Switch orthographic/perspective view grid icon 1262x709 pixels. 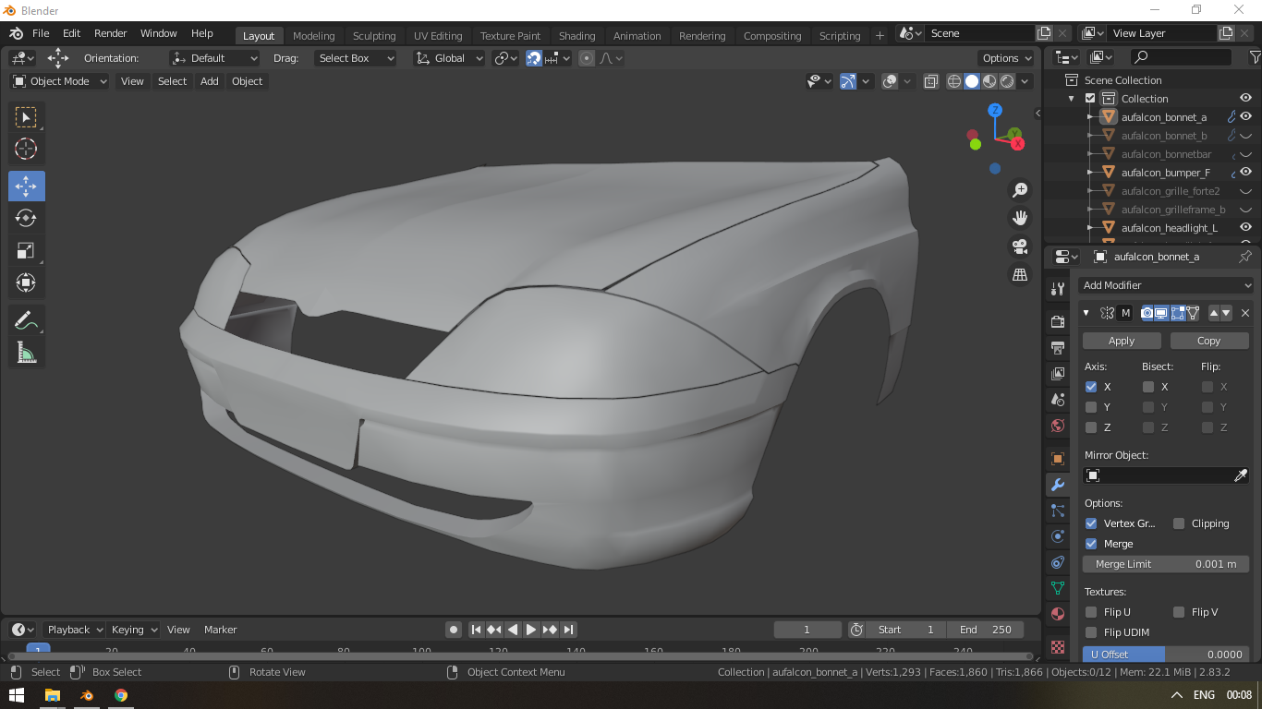click(1020, 275)
